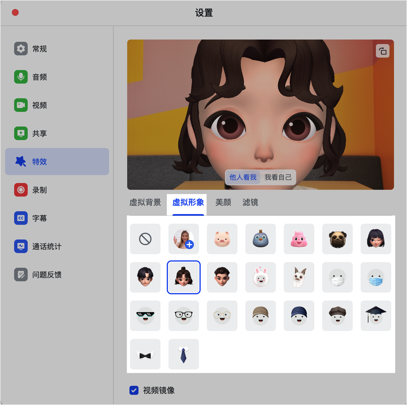The height and width of the screenshot is (405, 407).
Task: Open the 通话统计 call statistics section
Action: pyautogui.click(x=57, y=246)
